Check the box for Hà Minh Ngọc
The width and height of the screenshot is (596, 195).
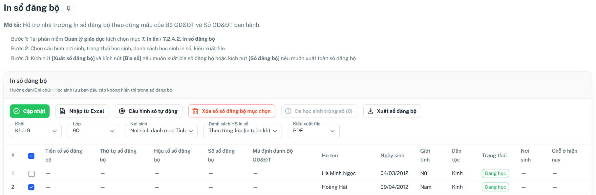pos(32,174)
